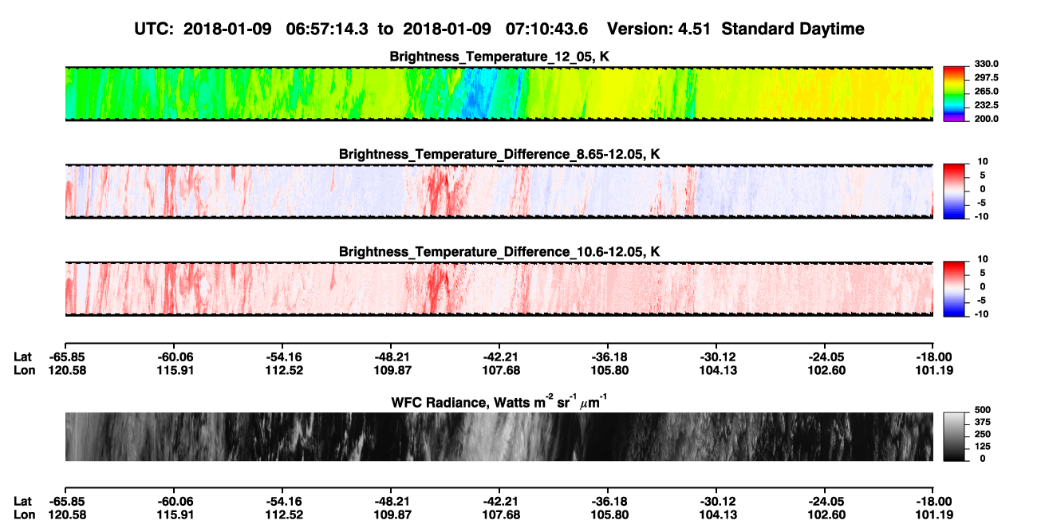Click the 375 tick on grayscale color bar
Image resolution: width=1037 pixels, height=532 pixels.
[981, 422]
